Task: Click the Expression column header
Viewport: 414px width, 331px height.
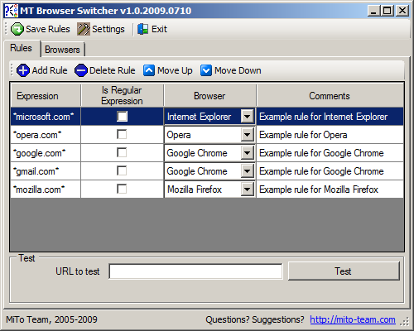Action: pyautogui.click(x=46, y=95)
